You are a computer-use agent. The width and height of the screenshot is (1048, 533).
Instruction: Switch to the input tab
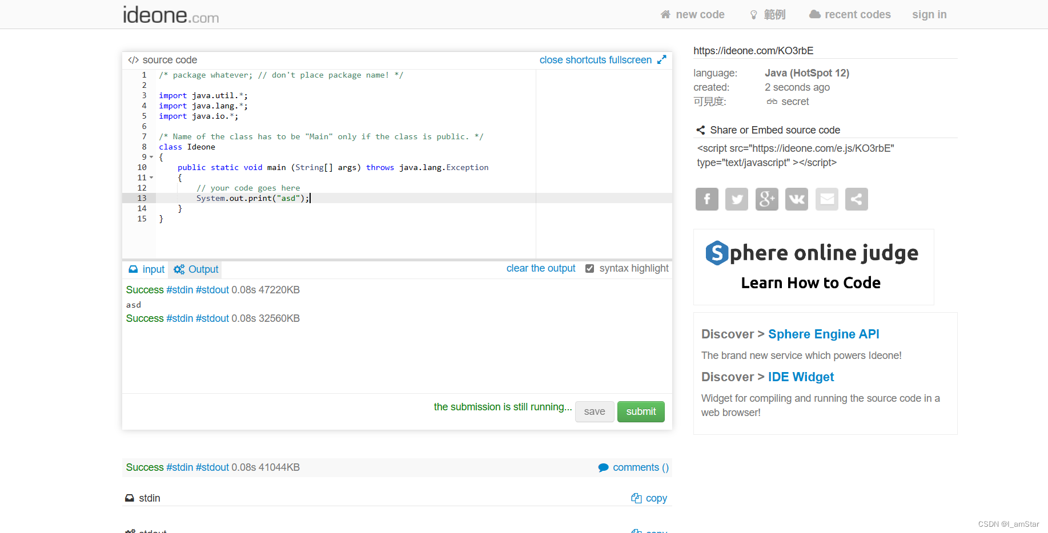click(146, 269)
